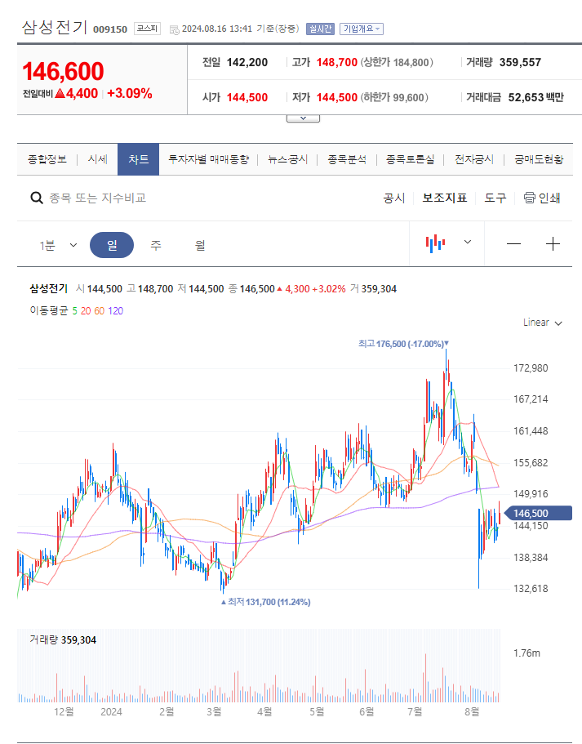Click the 공시 button
This screenshot has width=582, height=744.
click(x=394, y=198)
